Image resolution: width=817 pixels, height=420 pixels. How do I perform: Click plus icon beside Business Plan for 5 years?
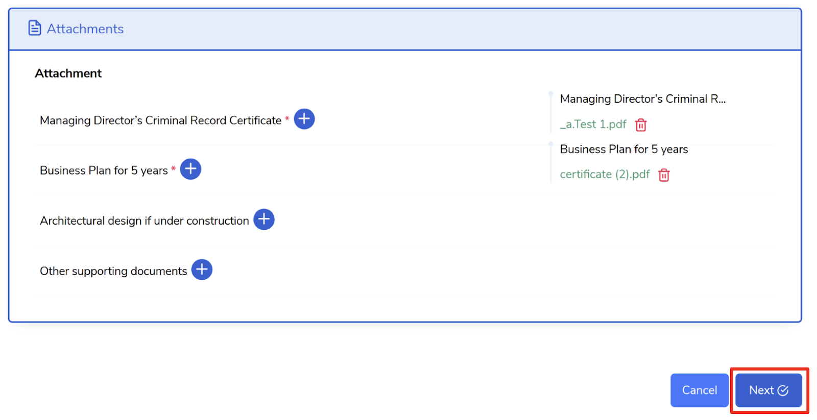click(x=190, y=169)
